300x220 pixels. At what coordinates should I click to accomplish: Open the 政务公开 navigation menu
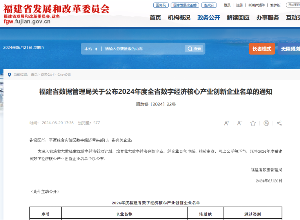point(209,18)
